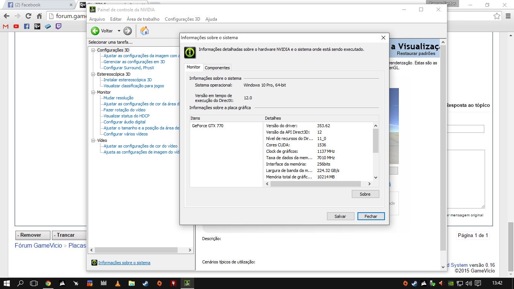The image size is (514, 289).
Task: Open Corsair app on taskbar
Action: pyautogui.click(x=62, y=283)
